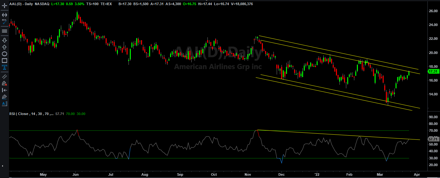Click the delete drawing objects icon
440x178 pixels.
(5, 83)
